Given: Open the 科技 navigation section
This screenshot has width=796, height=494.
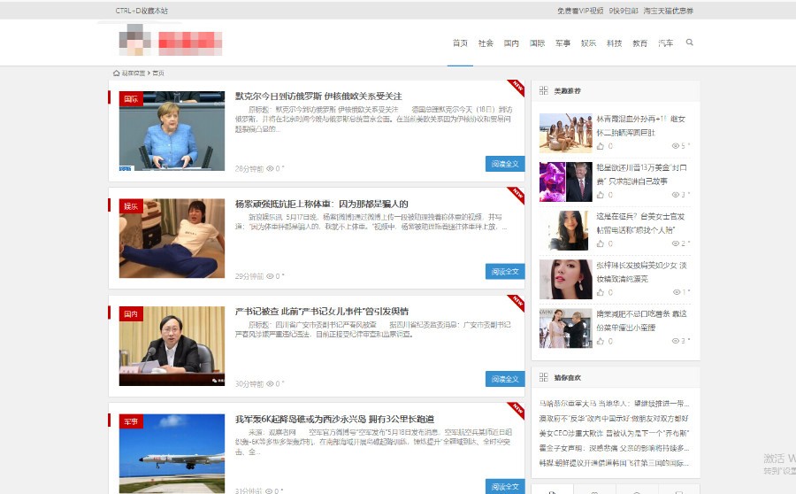Looking at the screenshot, I should click(x=615, y=43).
